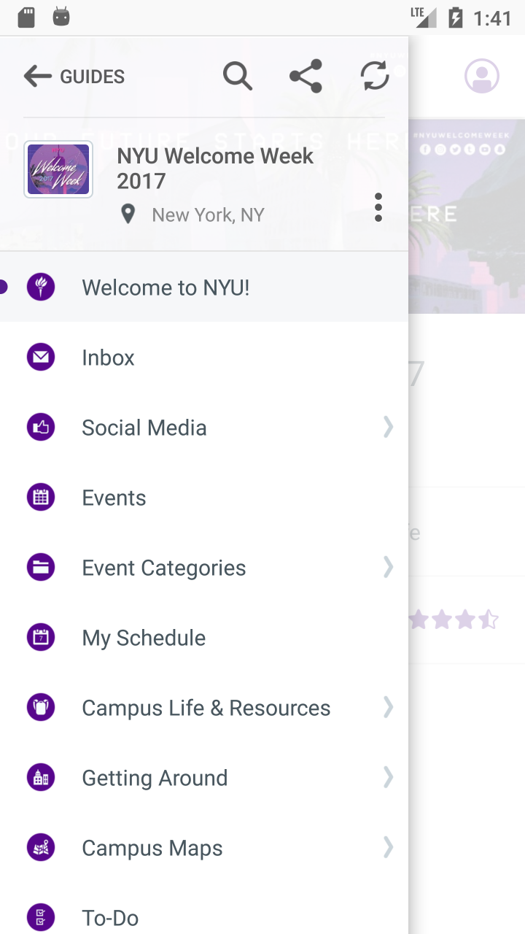Open Campus Maps menu item
525x934 pixels.
(x=204, y=847)
